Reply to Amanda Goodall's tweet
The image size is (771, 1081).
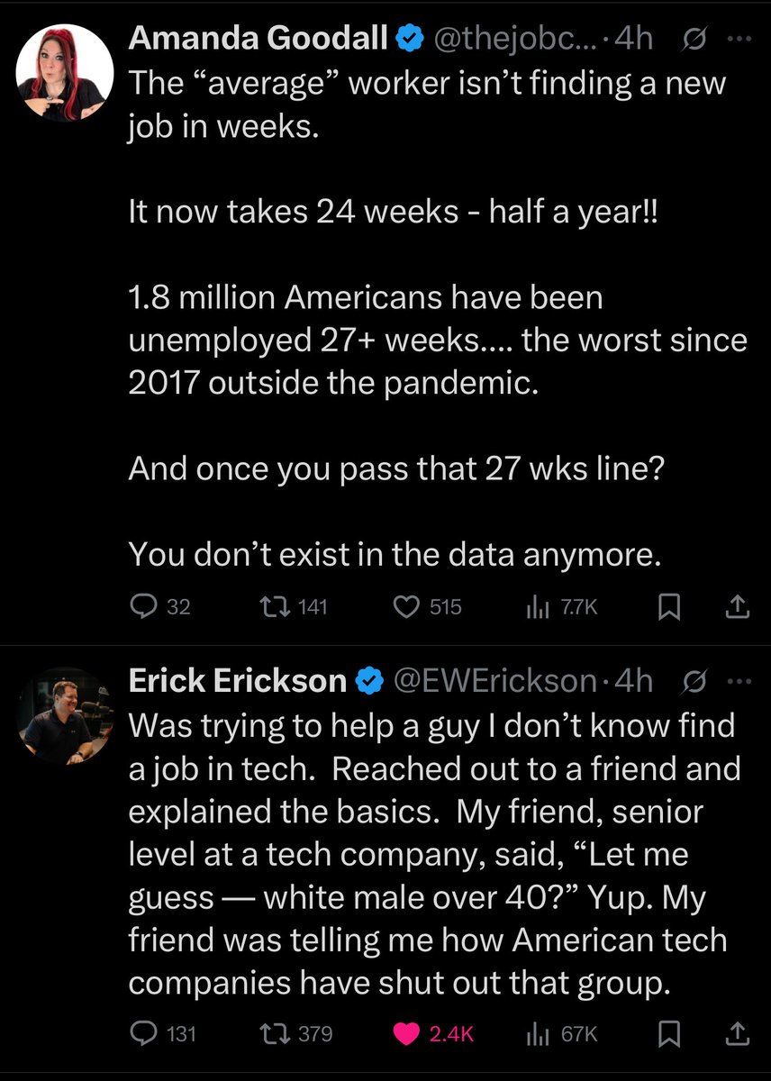coord(144,608)
